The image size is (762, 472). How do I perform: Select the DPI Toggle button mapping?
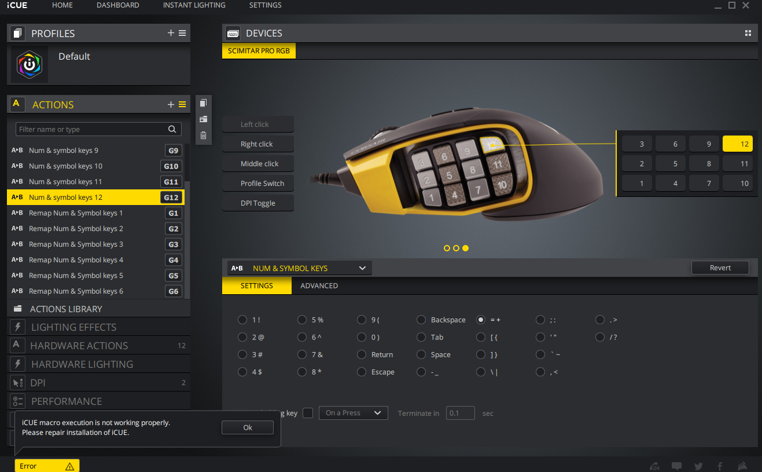[x=257, y=203]
